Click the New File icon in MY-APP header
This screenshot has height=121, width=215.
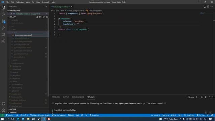click(37, 17)
